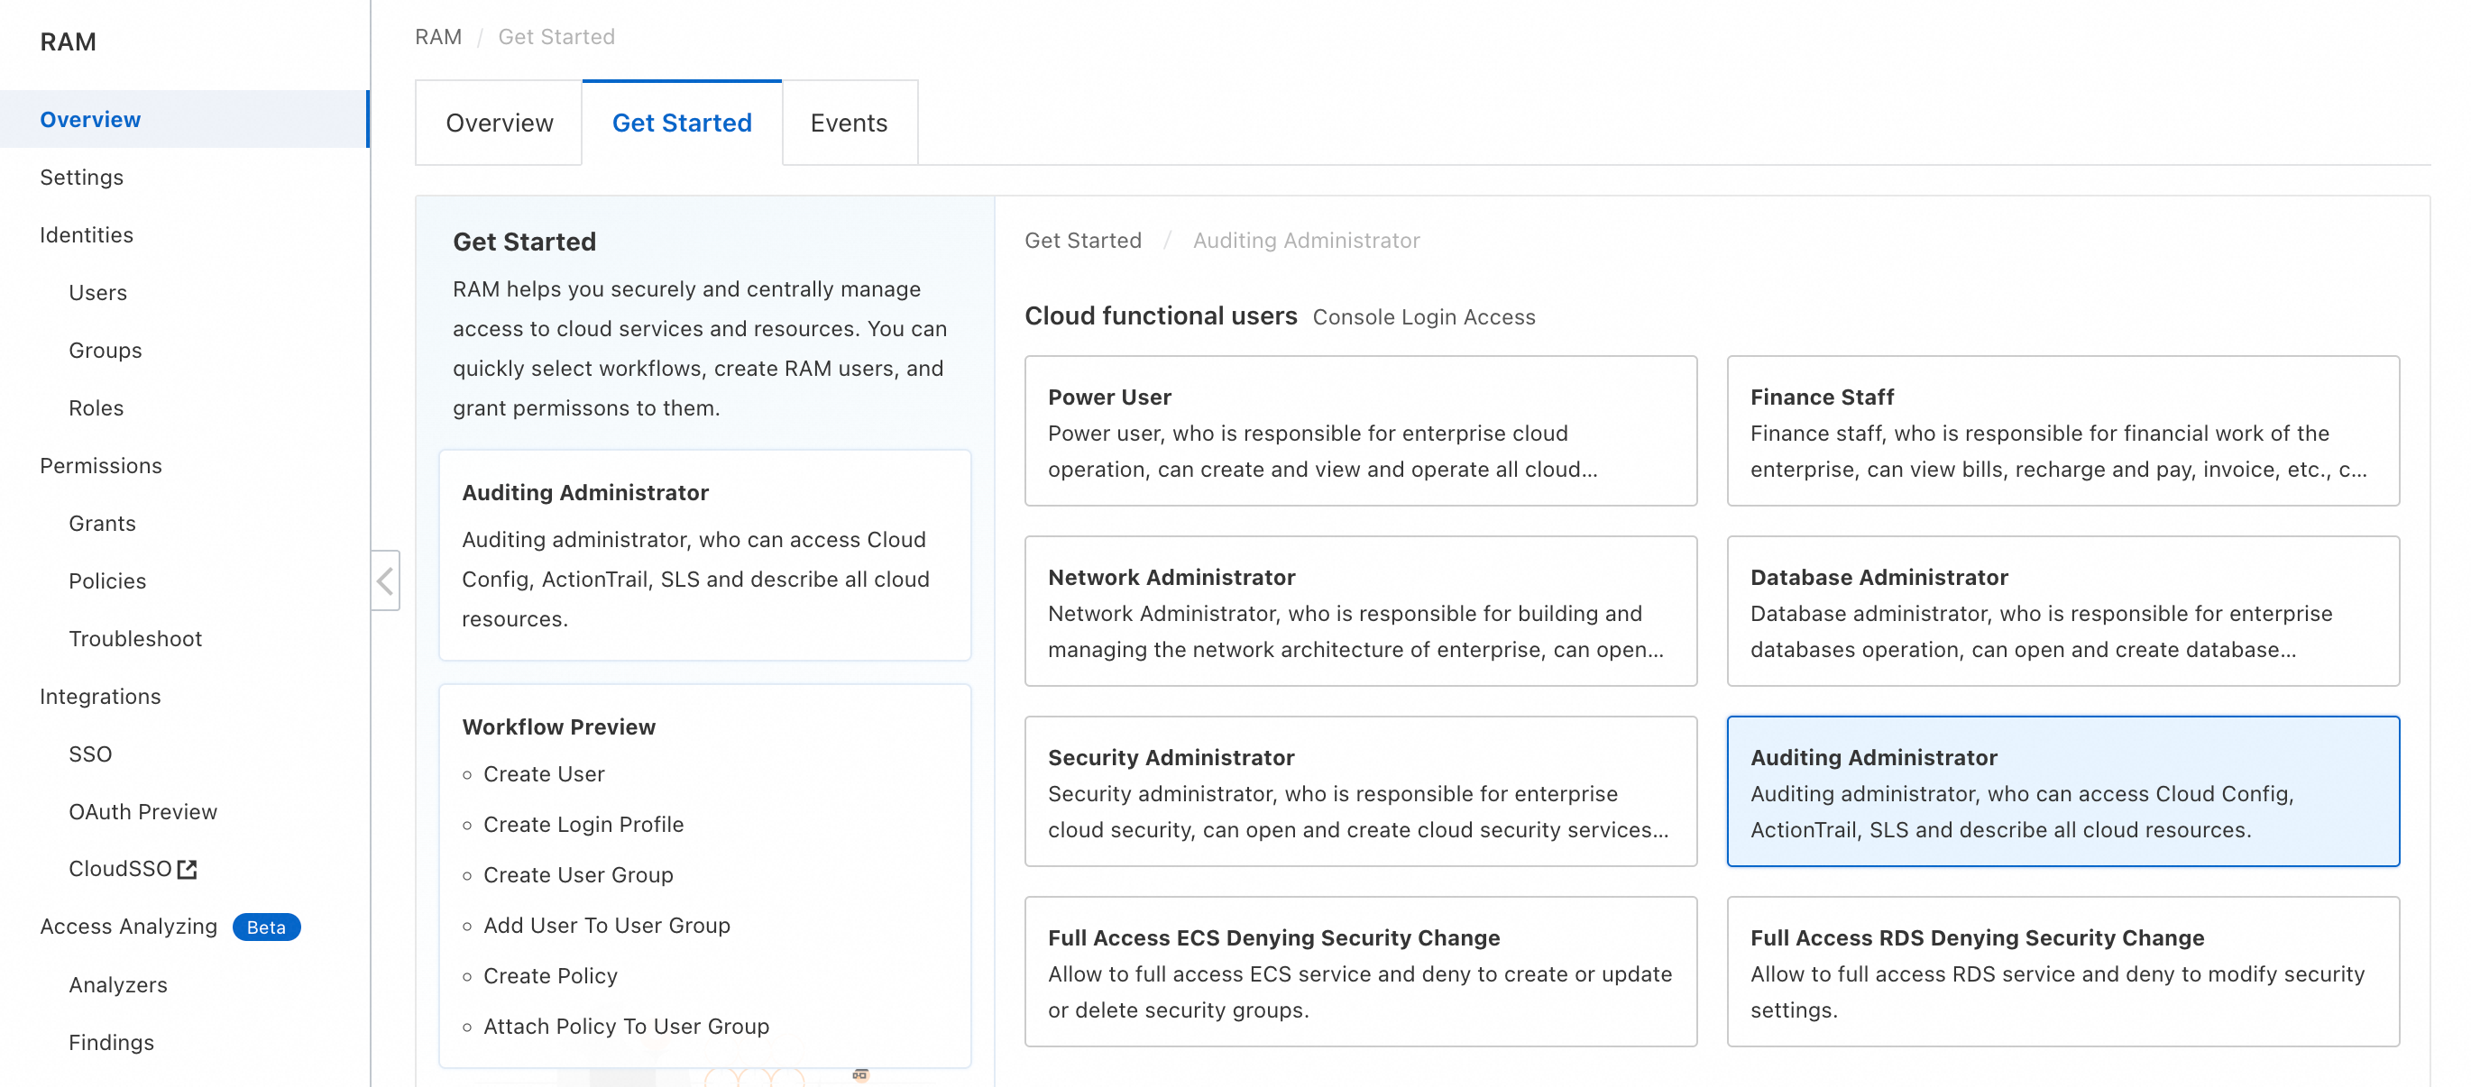
Task: Open CloudSSO external link icon
Action: 187,870
